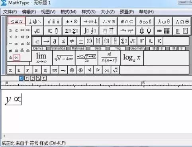Viewport: 192px width, 147px height.
Task: Select the left-aligned tab stop button
Action: click(21, 78)
